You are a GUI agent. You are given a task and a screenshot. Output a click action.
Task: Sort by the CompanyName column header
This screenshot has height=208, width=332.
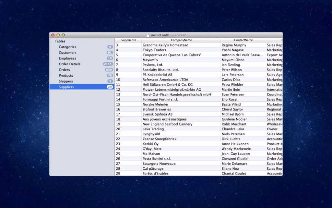[181, 40]
